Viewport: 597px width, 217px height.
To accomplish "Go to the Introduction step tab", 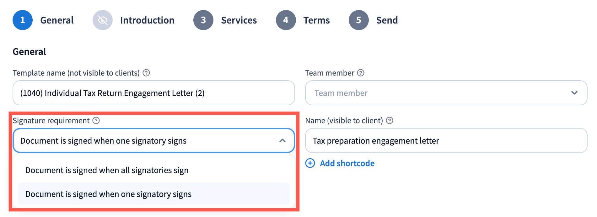I will coord(147,20).
